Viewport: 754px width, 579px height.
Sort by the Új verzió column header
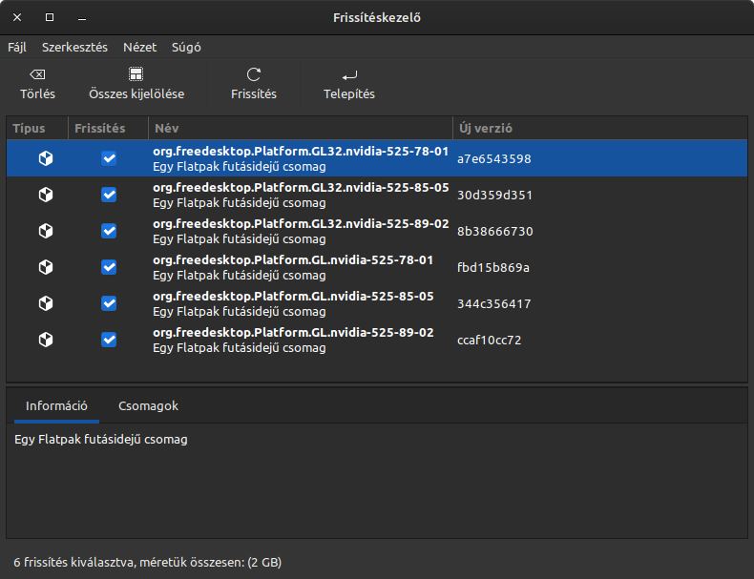600,128
